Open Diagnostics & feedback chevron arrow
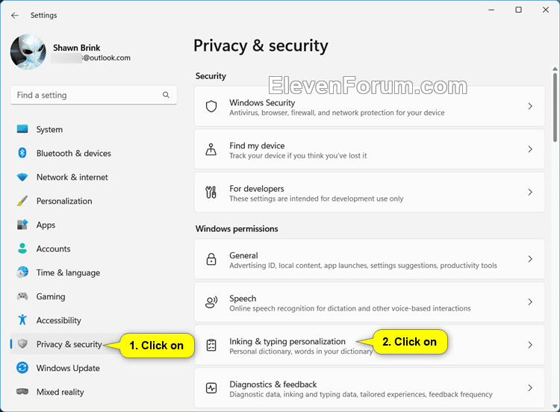 (530, 387)
